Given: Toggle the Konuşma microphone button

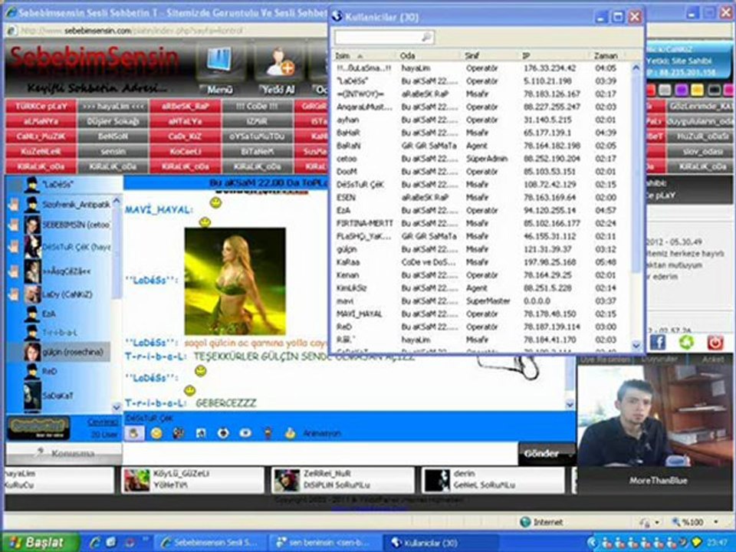Looking at the screenshot, I should coord(64,453).
